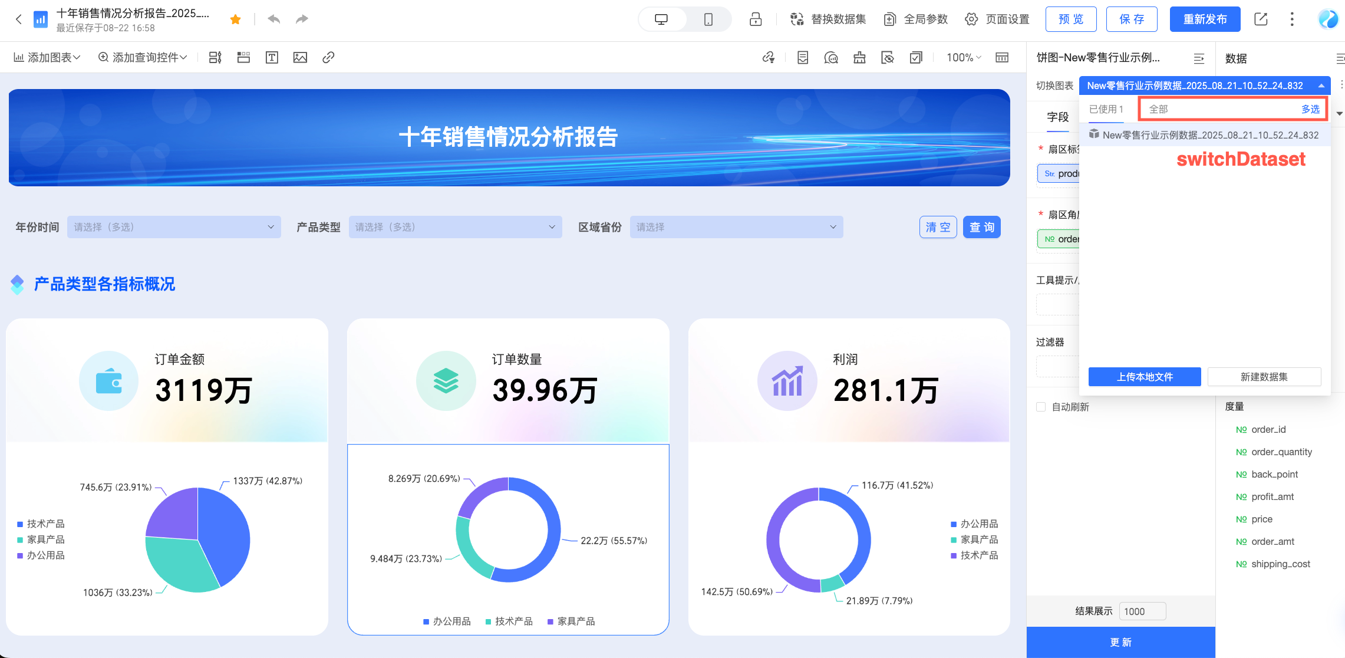Collapse the open dataset selector dropdown
Image resolution: width=1345 pixels, height=658 pixels.
[1321, 85]
